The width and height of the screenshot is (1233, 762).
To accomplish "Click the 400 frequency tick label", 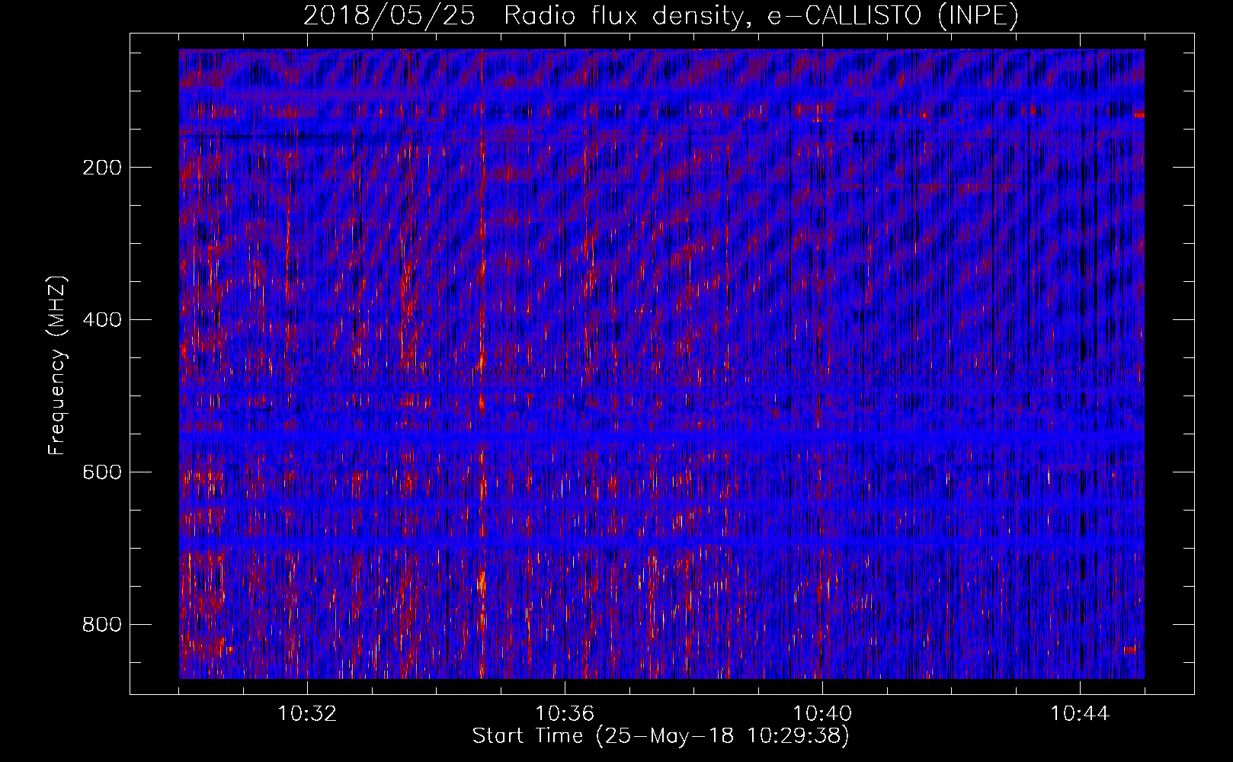I will tap(102, 320).
